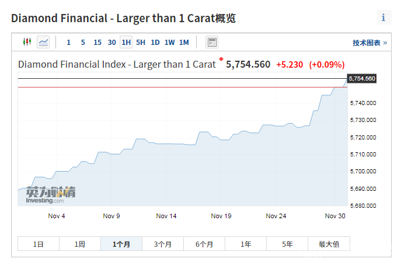This screenshot has height=269, width=401.
Task: Set chart interval to 1 minute
Action: pyautogui.click(x=69, y=42)
